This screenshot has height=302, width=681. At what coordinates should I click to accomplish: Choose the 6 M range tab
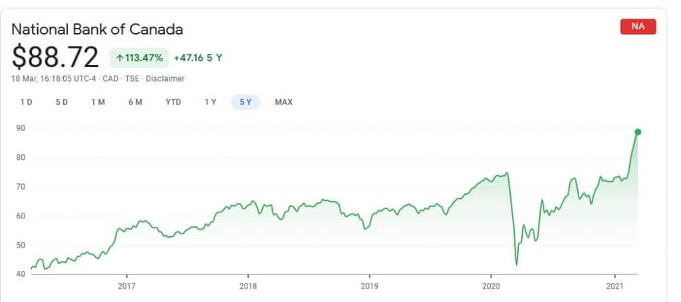tap(136, 102)
